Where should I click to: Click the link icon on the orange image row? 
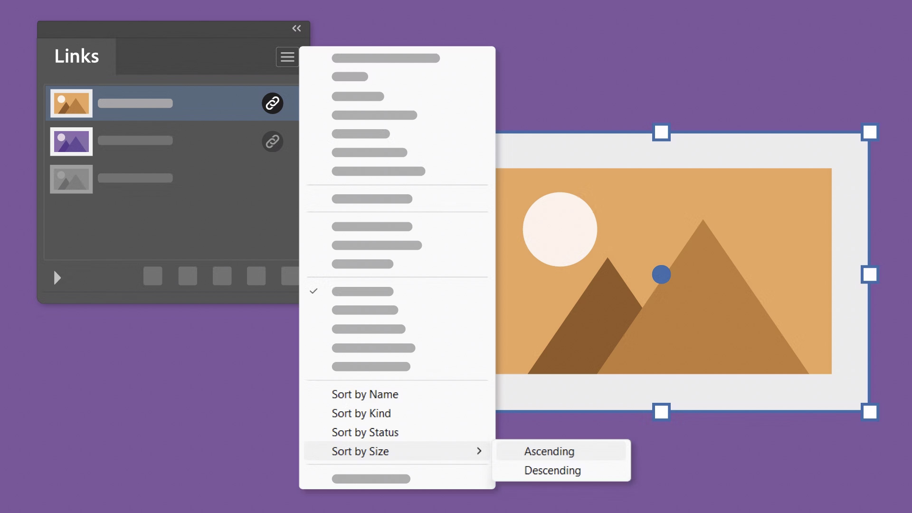272,103
